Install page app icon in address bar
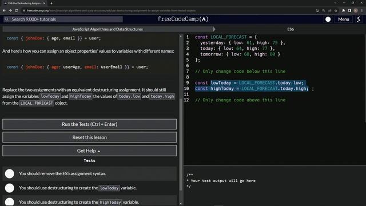This screenshot has height=206, width=366. click(317, 10)
